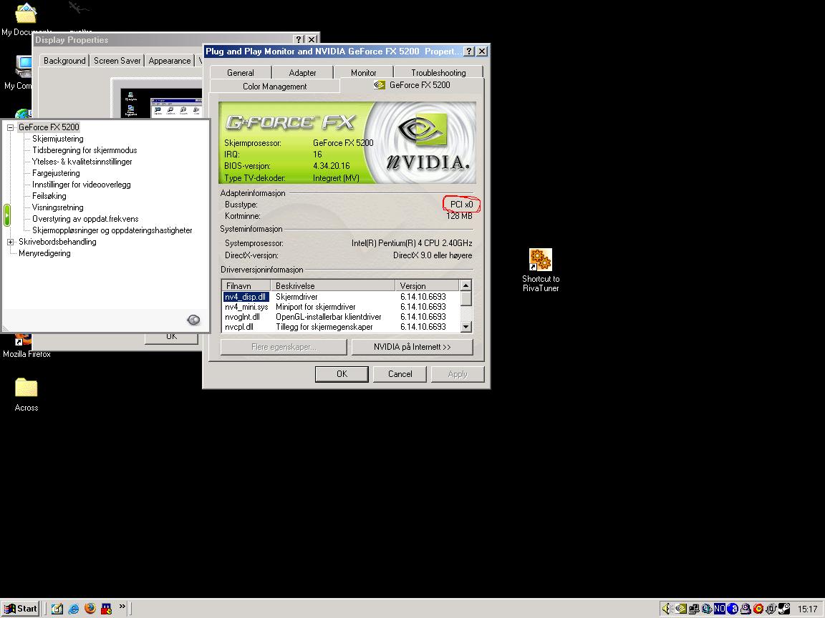Select Tidsberegning for skjermmodus
Screen dimensions: 825x618
(x=85, y=150)
